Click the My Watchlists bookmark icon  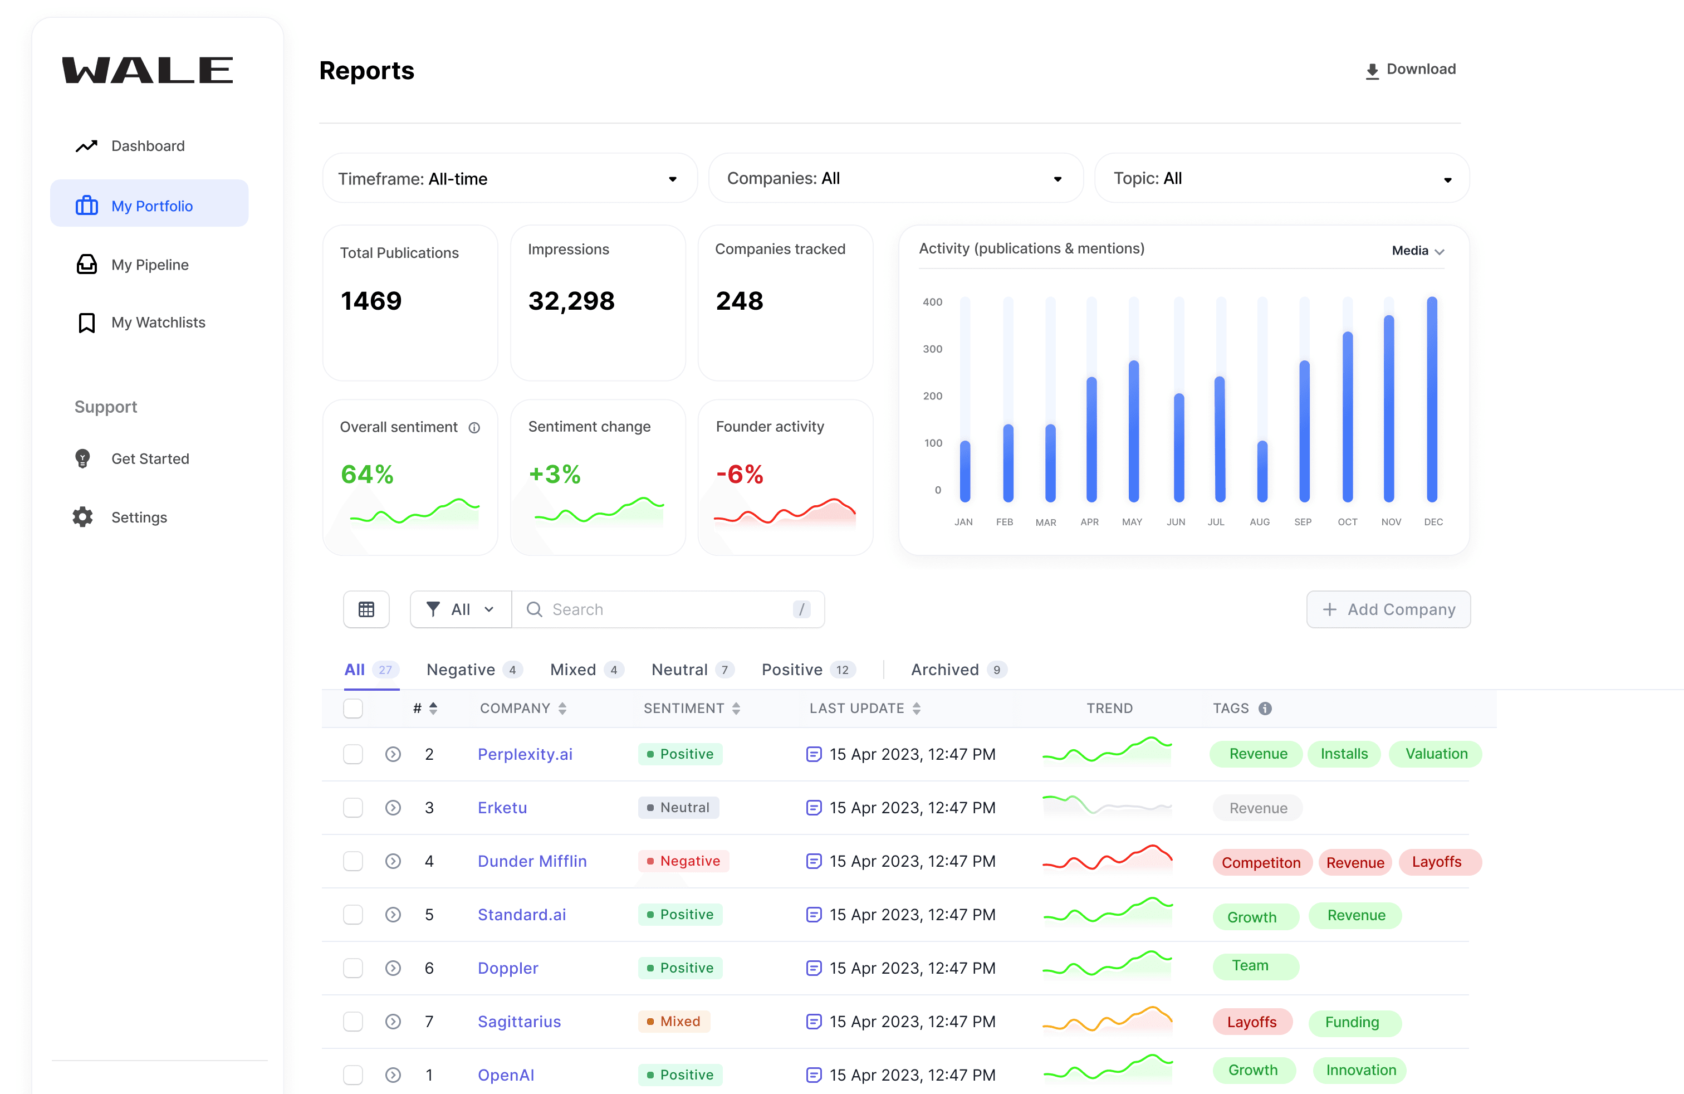pyautogui.click(x=86, y=323)
